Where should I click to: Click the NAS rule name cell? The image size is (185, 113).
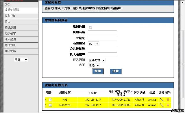point(65,99)
